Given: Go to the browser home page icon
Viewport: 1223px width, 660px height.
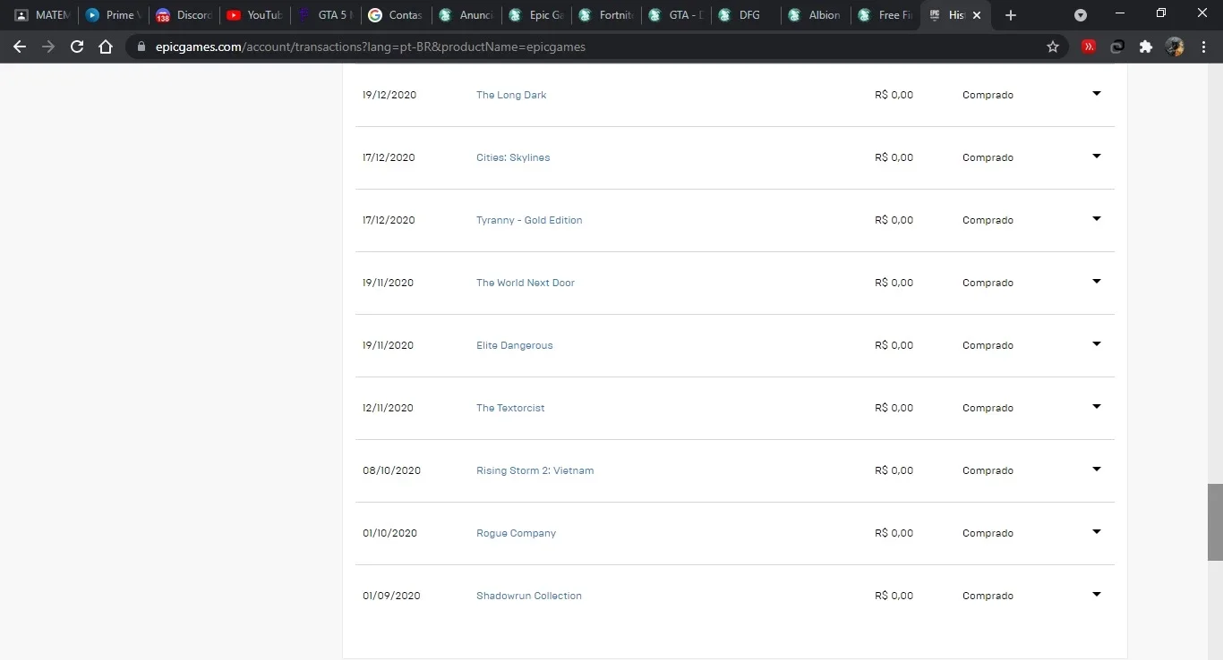Looking at the screenshot, I should (106, 47).
